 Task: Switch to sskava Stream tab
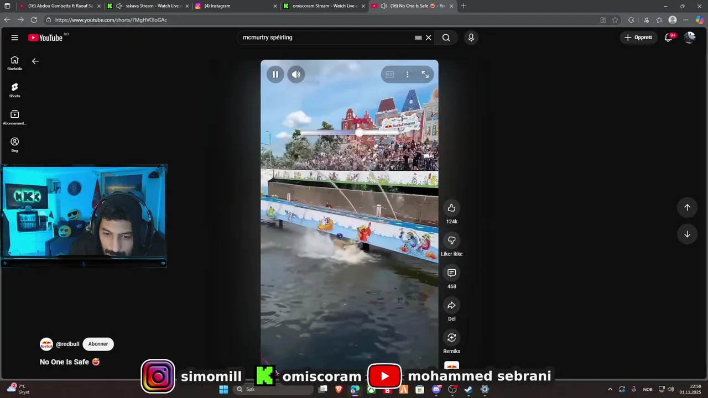[x=147, y=6]
